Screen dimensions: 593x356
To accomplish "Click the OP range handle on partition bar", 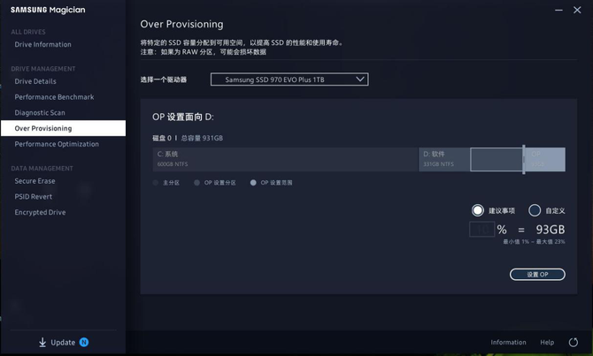I will tap(524, 159).
